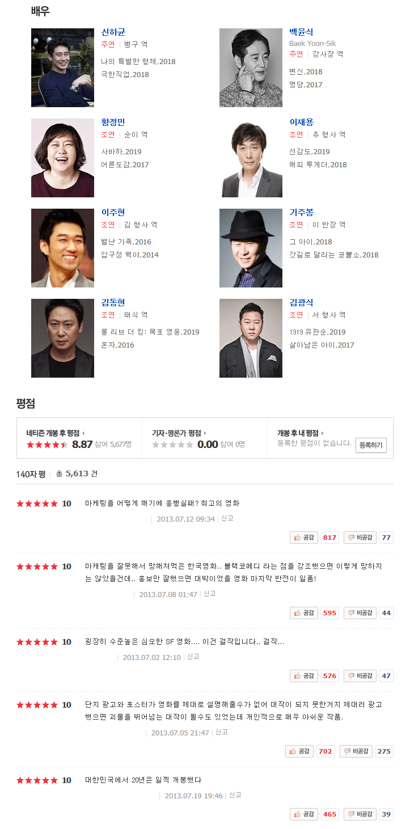
Task: Click 비공감 showing 275 dislikes
Action: click(x=356, y=751)
